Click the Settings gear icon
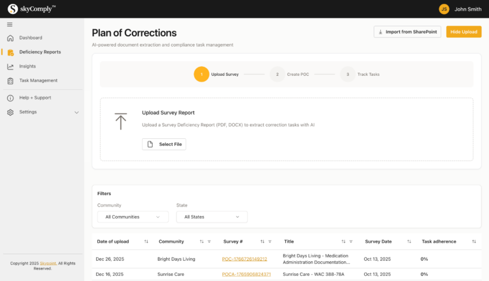 coord(10,112)
